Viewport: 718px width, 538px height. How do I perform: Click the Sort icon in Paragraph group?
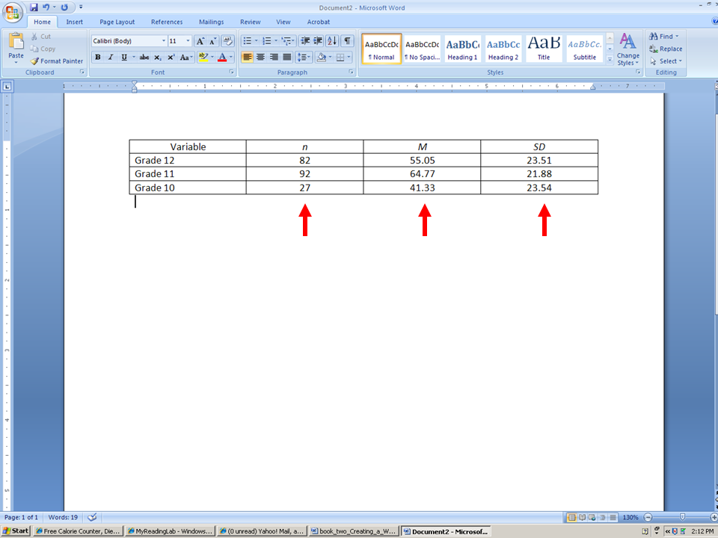pos(332,41)
